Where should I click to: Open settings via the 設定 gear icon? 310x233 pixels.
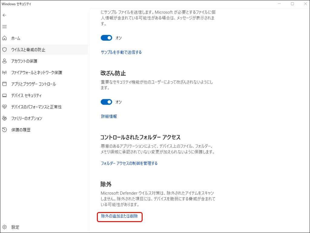[x=5, y=227]
